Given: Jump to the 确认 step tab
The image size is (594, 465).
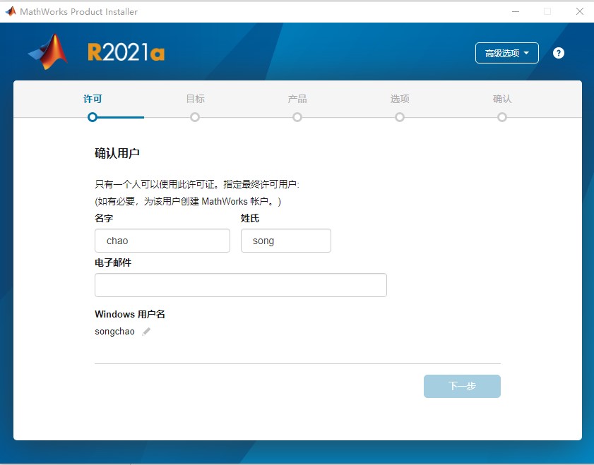Looking at the screenshot, I should 502,99.
